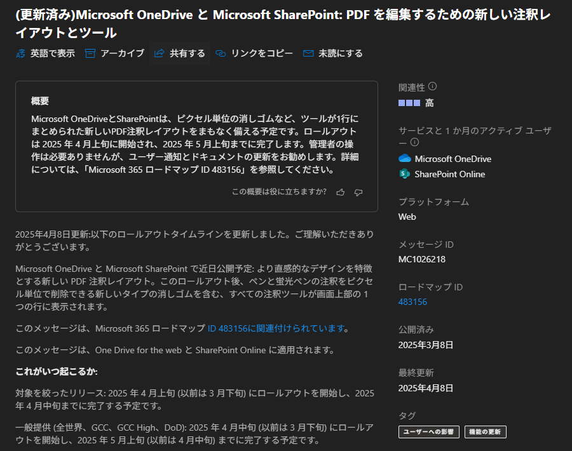Click the relevance level 高 text

click(430, 103)
